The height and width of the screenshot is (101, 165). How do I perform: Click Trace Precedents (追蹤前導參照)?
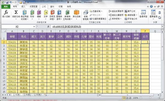tap(116, 11)
